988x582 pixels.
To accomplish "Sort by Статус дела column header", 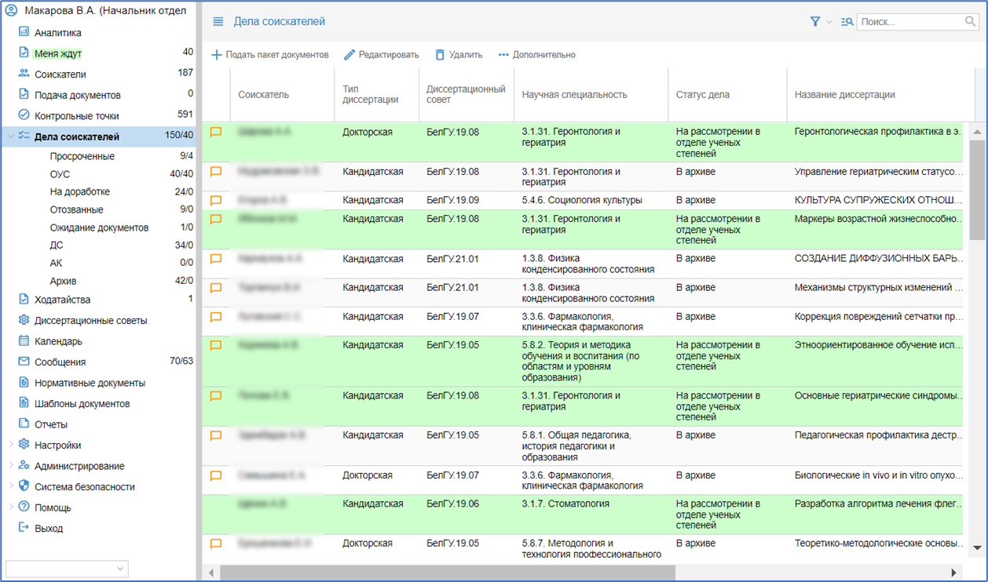I will click(703, 95).
